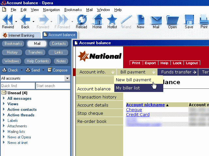Reload the page with Reload icon

coord(82,19)
